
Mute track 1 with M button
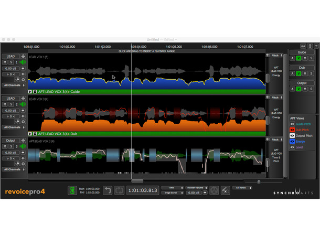tap(5, 62)
